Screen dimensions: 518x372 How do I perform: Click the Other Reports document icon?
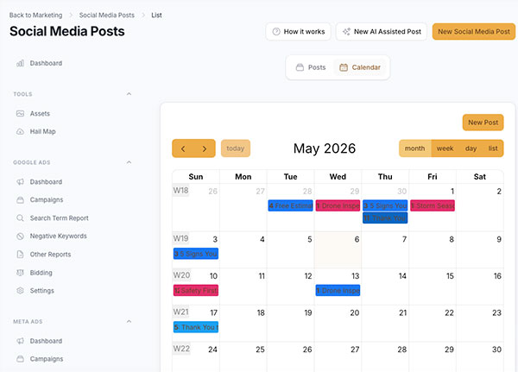(20, 255)
